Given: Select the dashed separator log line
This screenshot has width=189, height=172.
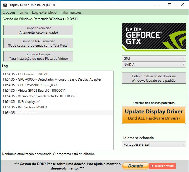Looking at the screenshot, I should [x=57, y=113].
